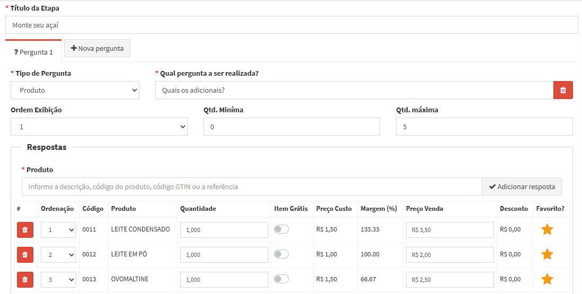The width and height of the screenshot is (582, 294).
Task: Change Ordenação dropdown of OVOMALTINE row
Action: (58, 280)
